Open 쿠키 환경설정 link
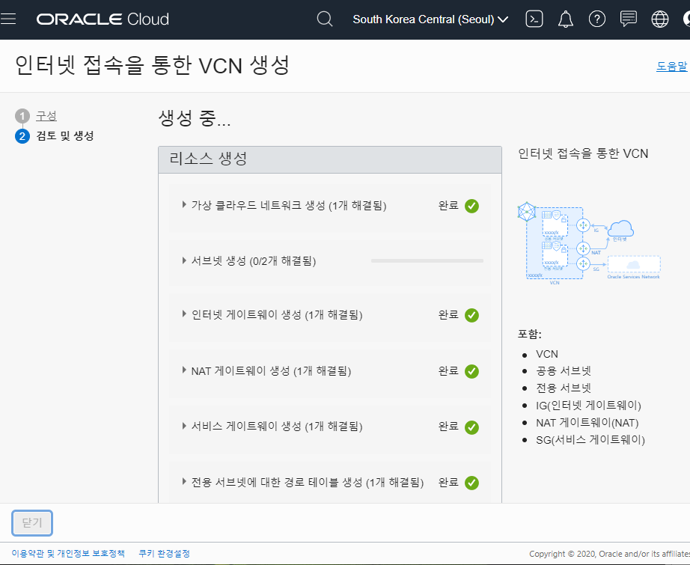The image size is (690, 565). [x=164, y=553]
